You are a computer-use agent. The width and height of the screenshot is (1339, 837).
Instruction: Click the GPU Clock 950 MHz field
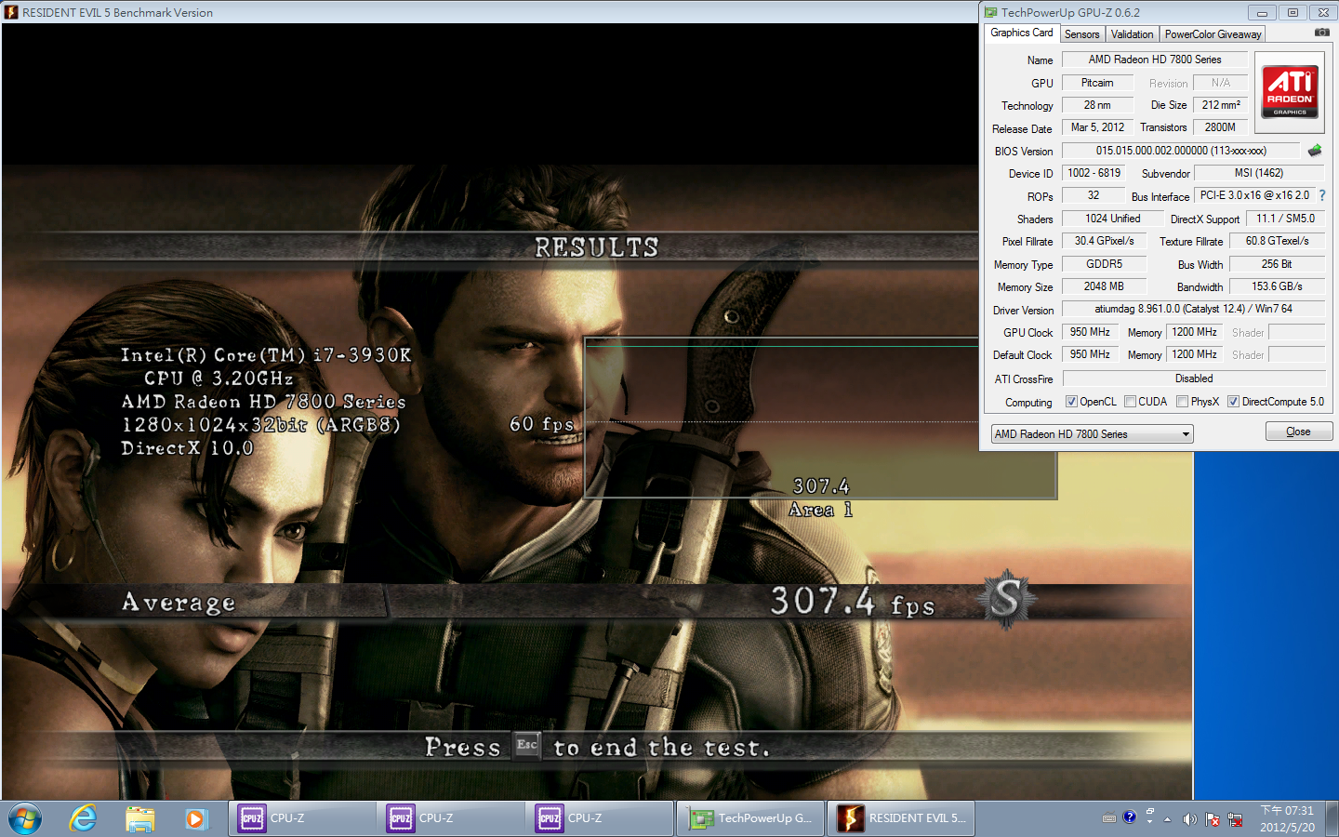tap(1090, 332)
